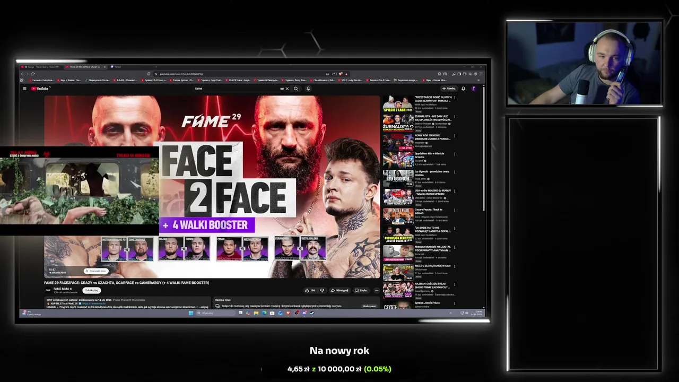
Task: Go to YouTube home via logo
Action: pyautogui.click(x=40, y=89)
